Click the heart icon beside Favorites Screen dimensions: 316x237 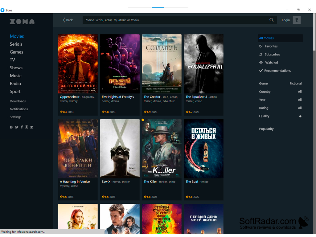[261, 46]
